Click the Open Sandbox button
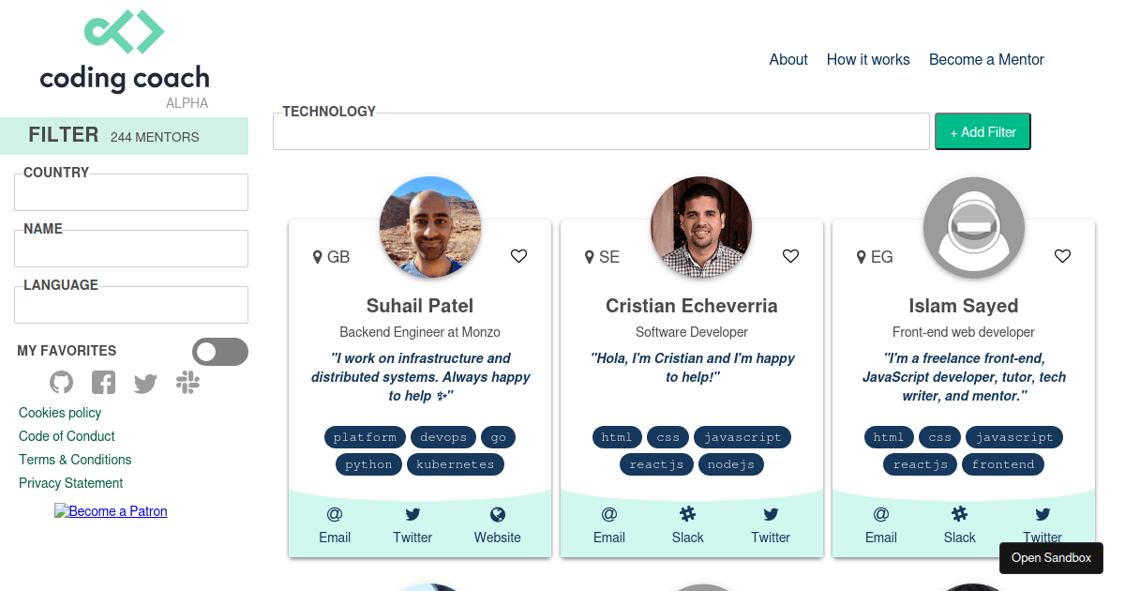The image size is (1125, 591). pos(1051,558)
